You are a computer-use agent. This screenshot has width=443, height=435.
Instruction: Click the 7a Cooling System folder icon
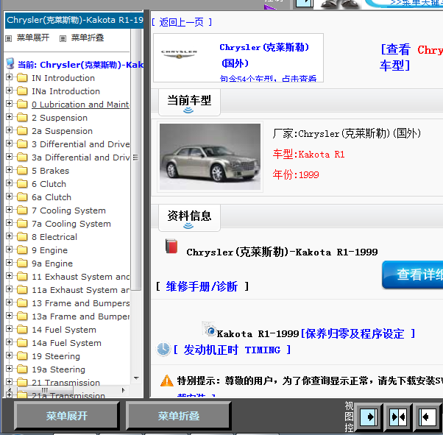click(x=22, y=224)
